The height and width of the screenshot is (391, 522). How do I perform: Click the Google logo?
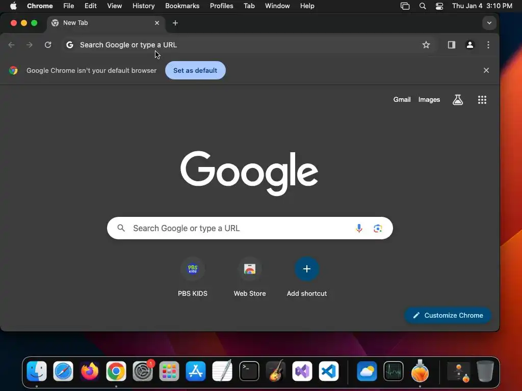(249, 173)
